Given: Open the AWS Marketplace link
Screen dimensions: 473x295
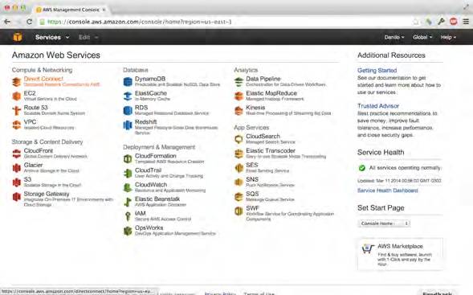Looking at the screenshot, I should click(x=400, y=247).
